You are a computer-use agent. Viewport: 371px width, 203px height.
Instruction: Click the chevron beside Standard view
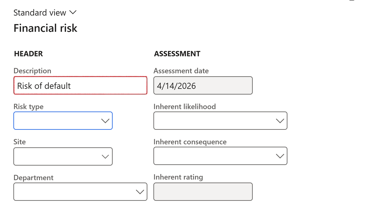pyautogui.click(x=73, y=12)
